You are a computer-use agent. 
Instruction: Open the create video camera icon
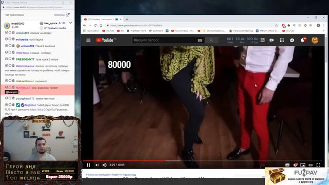[271, 40]
